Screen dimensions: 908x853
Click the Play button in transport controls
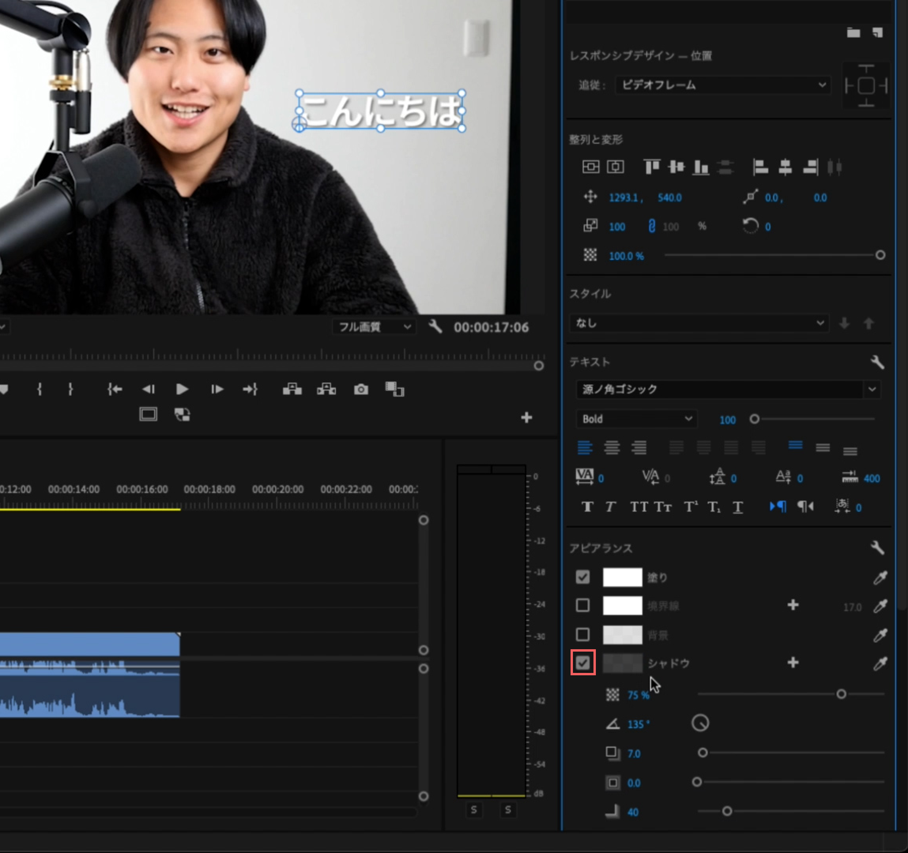182,389
